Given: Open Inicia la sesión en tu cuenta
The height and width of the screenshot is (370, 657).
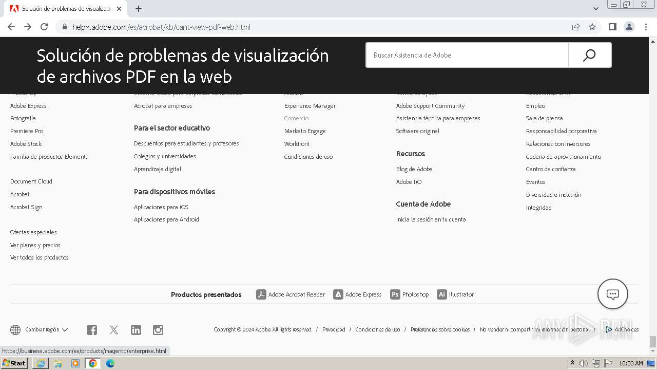Looking at the screenshot, I should (x=431, y=219).
